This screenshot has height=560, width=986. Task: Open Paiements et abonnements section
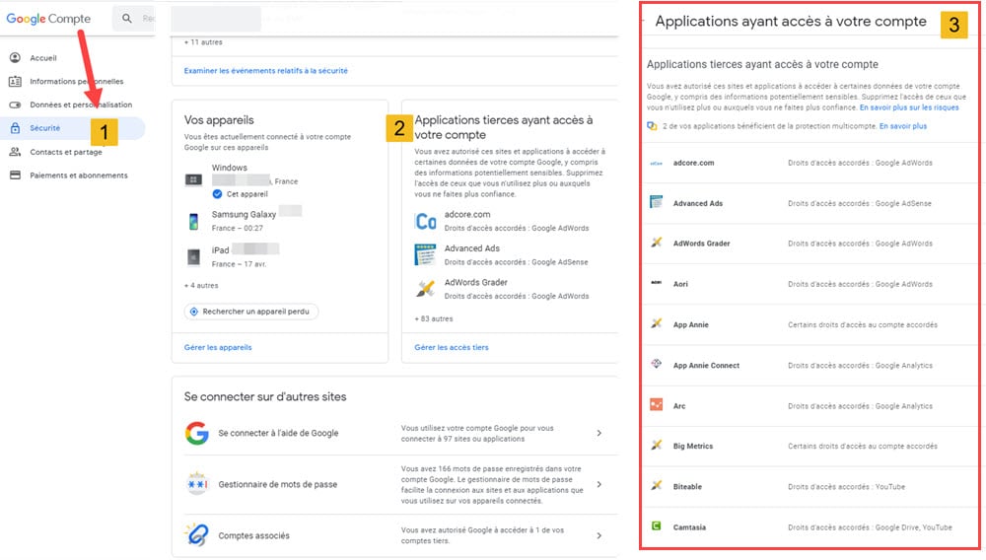pos(79,175)
